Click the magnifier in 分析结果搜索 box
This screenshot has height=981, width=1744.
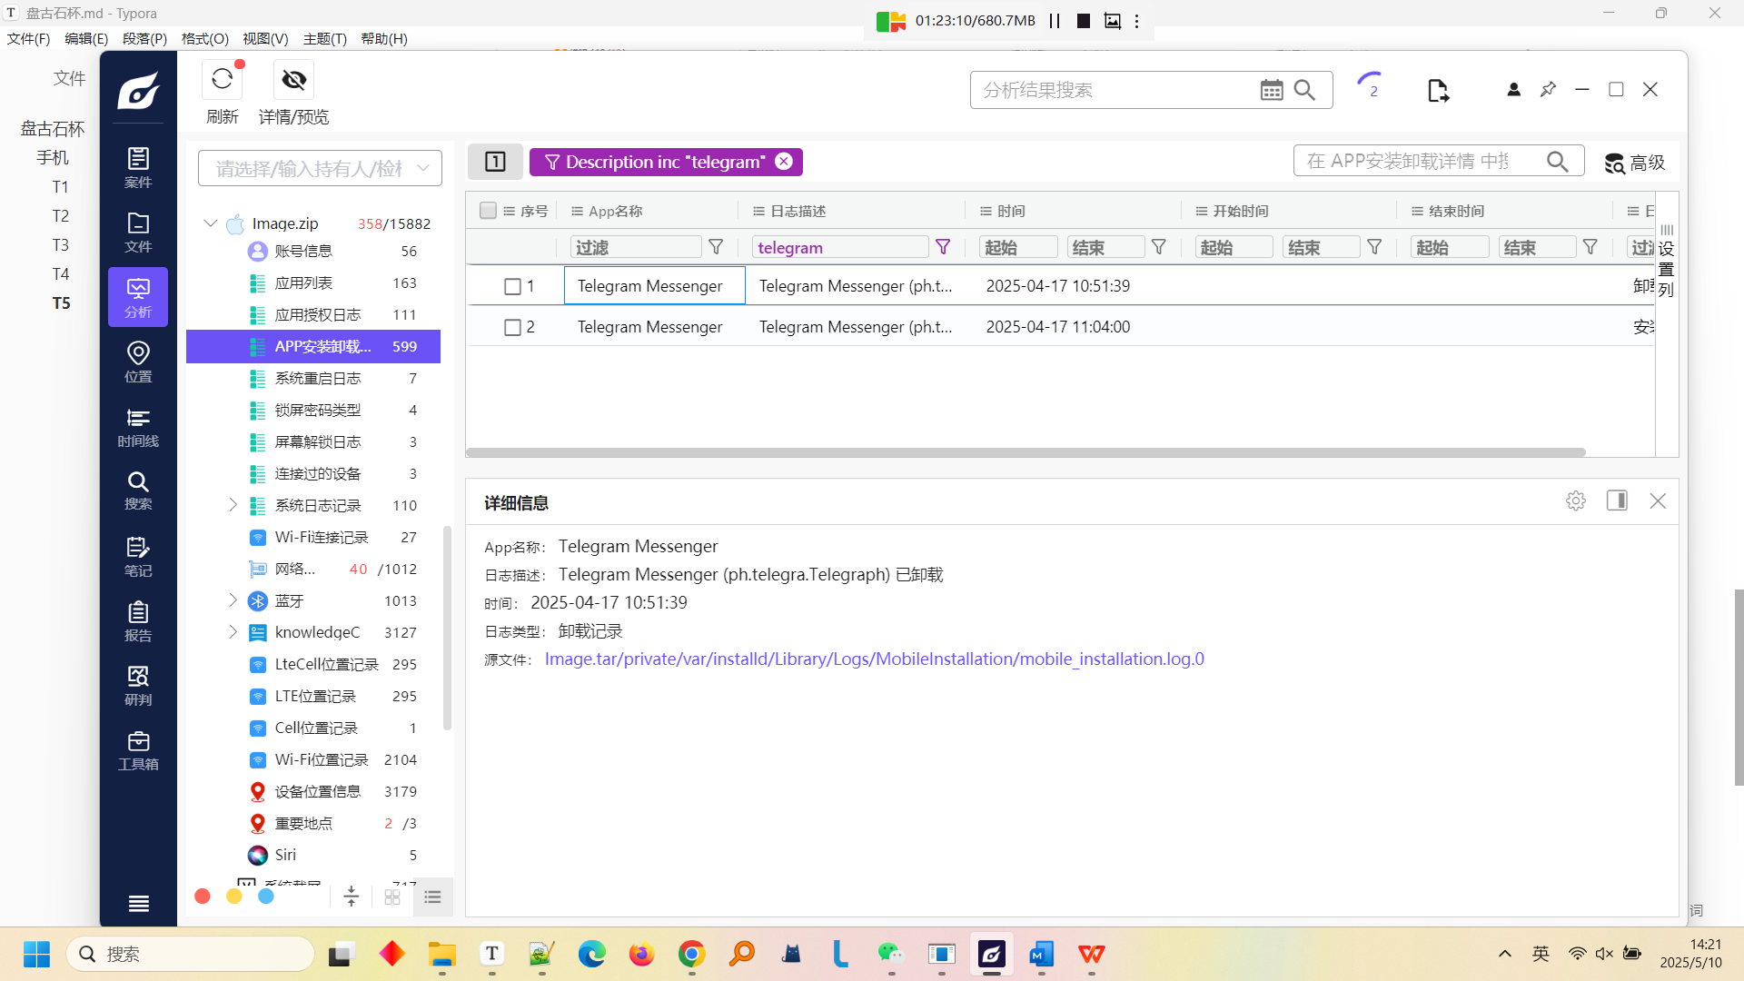1304,90
